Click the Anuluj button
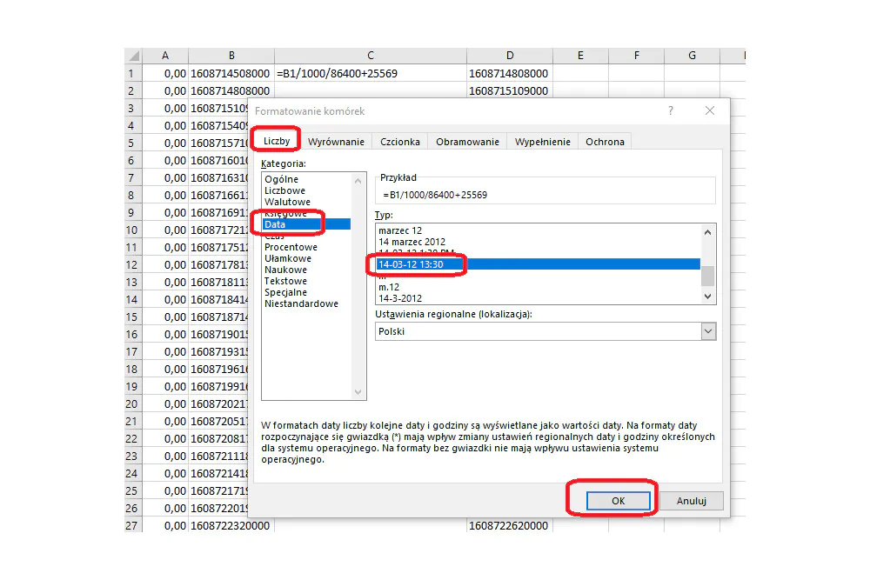This screenshot has height=580, width=870. coord(692,501)
